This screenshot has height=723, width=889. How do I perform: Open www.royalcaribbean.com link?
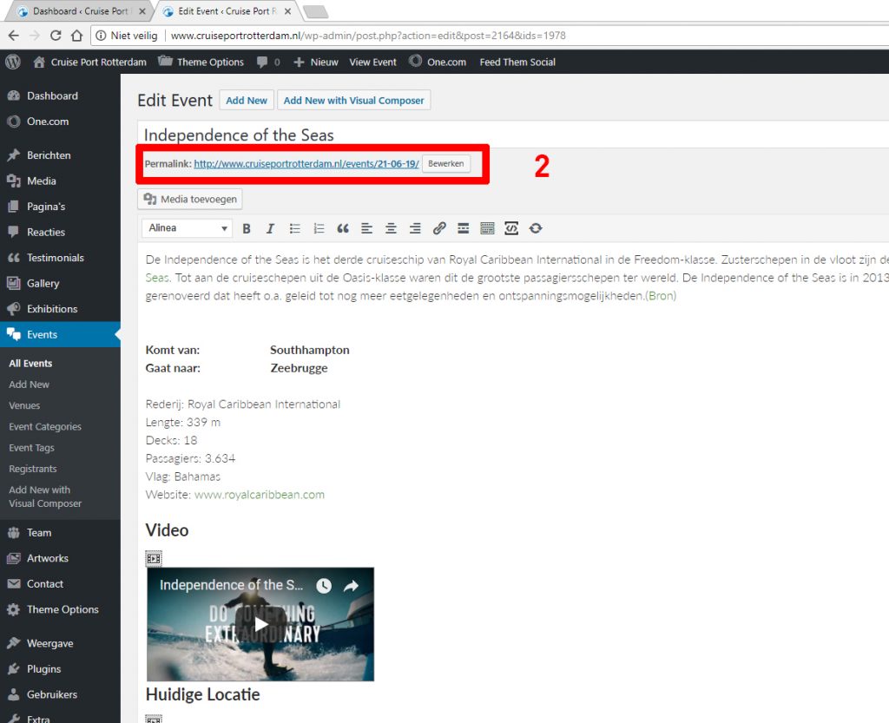coord(259,494)
